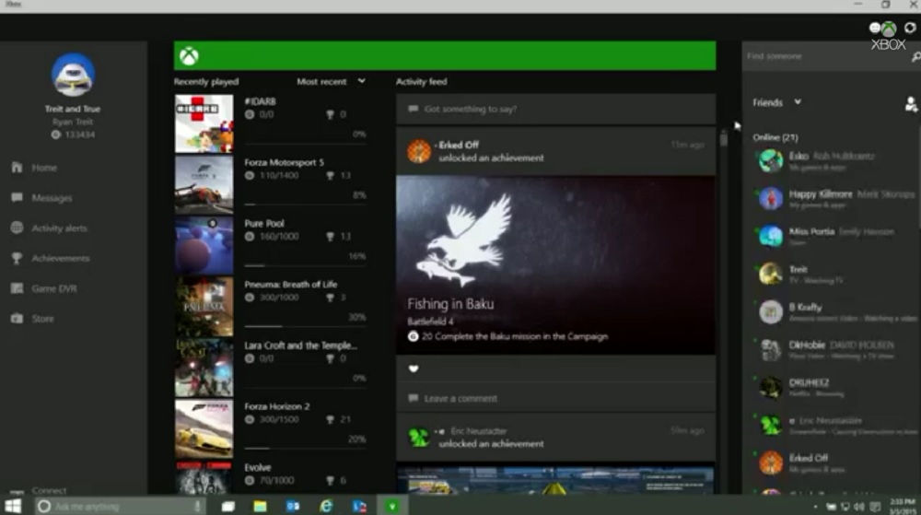Expand the Friends filter dropdown

pyautogui.click(x=776, y=102)
